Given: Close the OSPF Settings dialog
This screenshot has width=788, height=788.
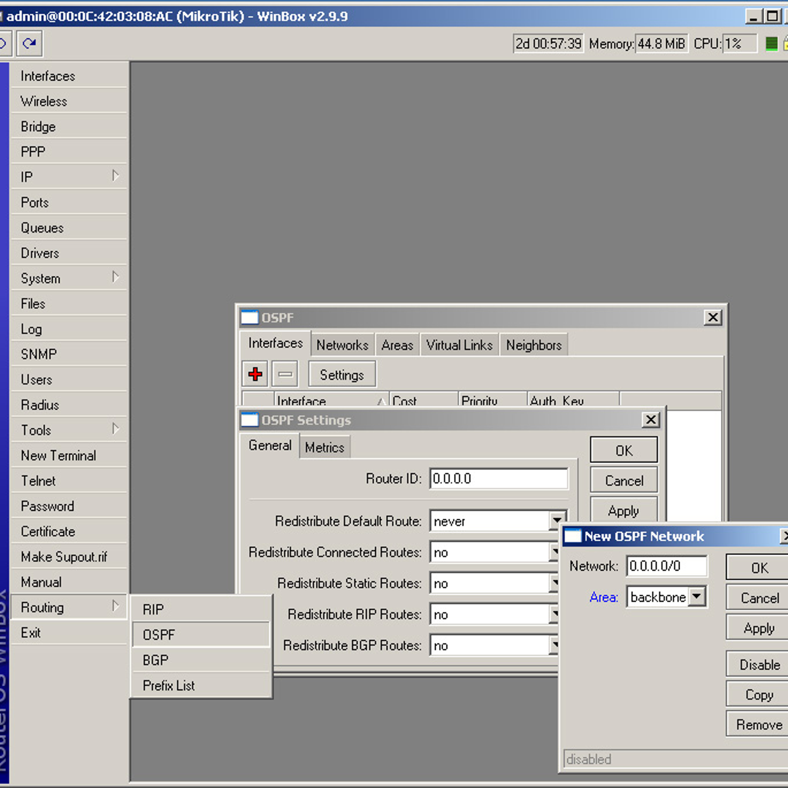Looking at the screenshot, I should 651,420.
